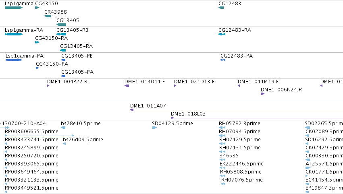Click the Lsp1gamma gene arrow glyph

pyautogui.click(x=13, y=8)
